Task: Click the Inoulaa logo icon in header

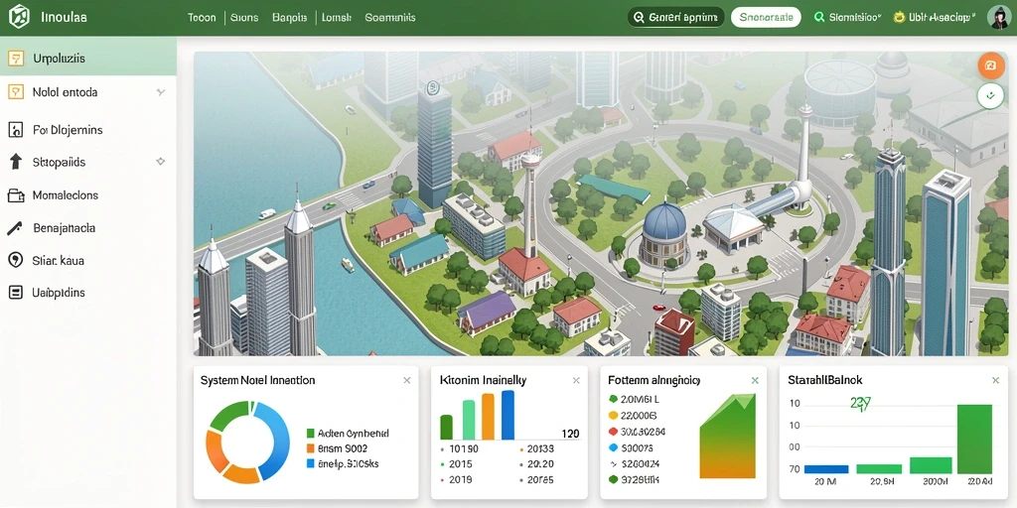Action: pos(19,17)
